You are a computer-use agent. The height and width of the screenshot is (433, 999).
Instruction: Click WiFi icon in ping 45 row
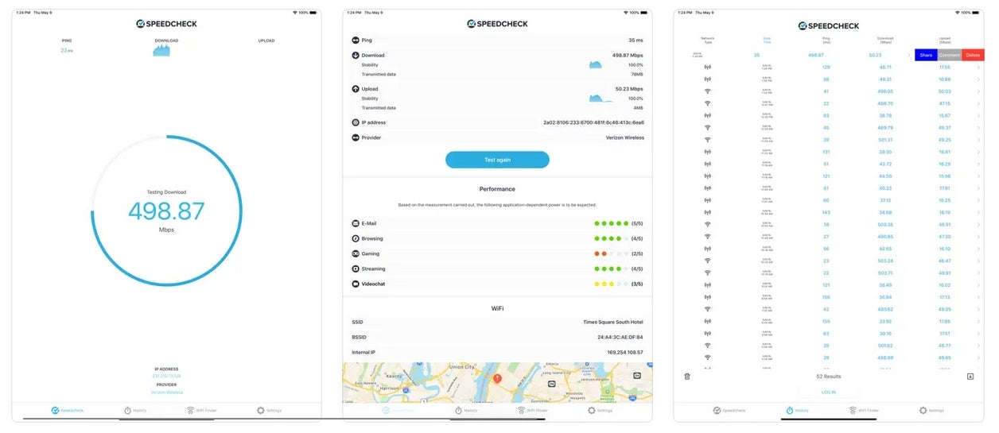click(708, 128)
